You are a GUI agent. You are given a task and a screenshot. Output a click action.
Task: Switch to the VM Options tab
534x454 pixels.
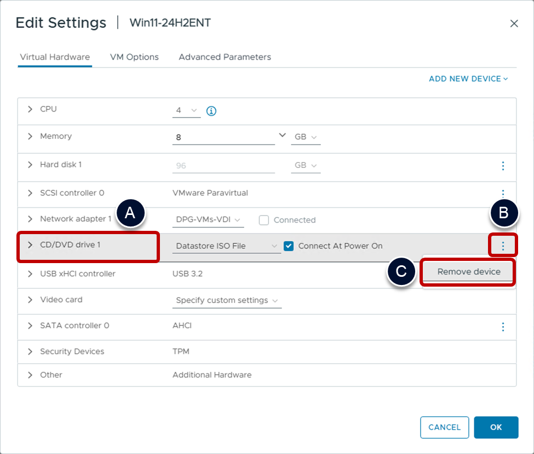click(x=134, y=57)
